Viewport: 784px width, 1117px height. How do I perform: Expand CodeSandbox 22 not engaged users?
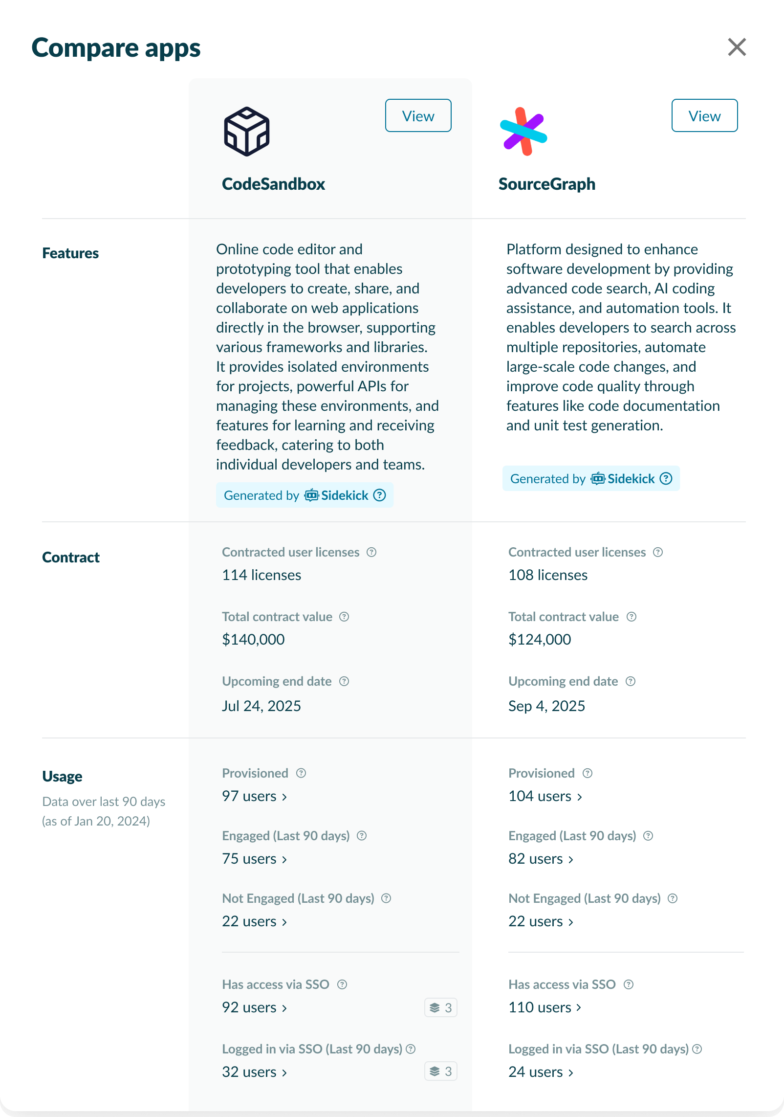tap(254, 921)
